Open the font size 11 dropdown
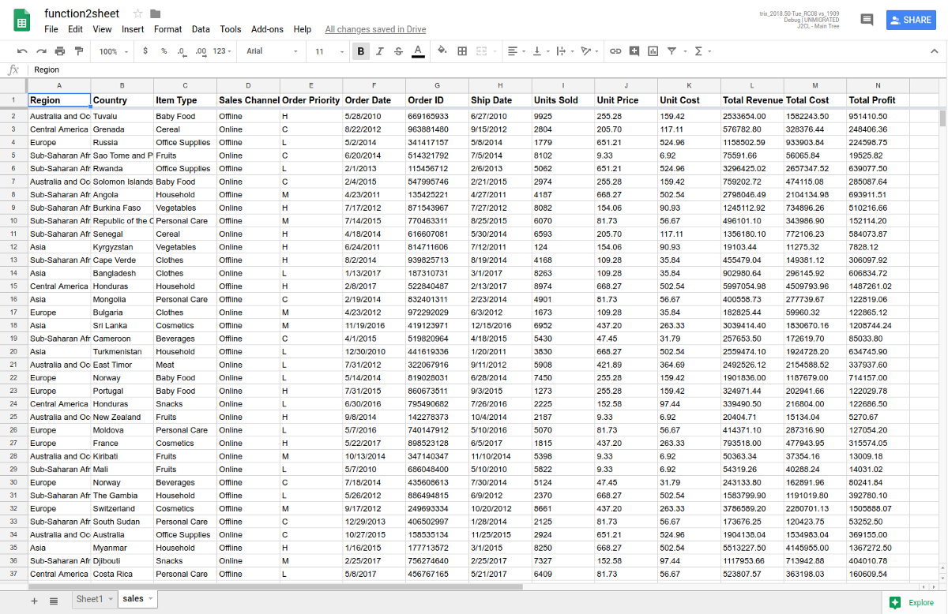 tap(329, 51)
